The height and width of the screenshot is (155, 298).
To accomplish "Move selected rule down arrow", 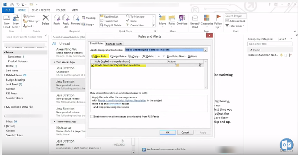I will (164, 56).
